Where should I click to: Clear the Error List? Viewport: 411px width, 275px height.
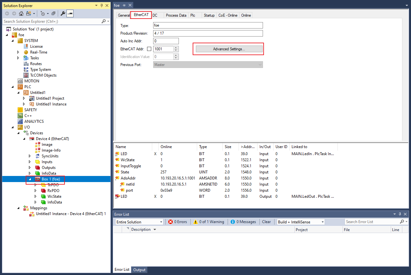point(266,222)
